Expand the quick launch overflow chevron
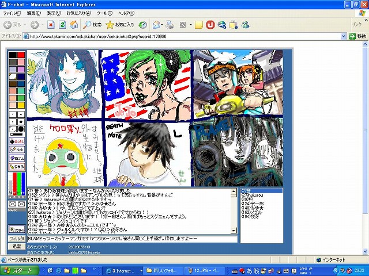 tap(95, 269)
